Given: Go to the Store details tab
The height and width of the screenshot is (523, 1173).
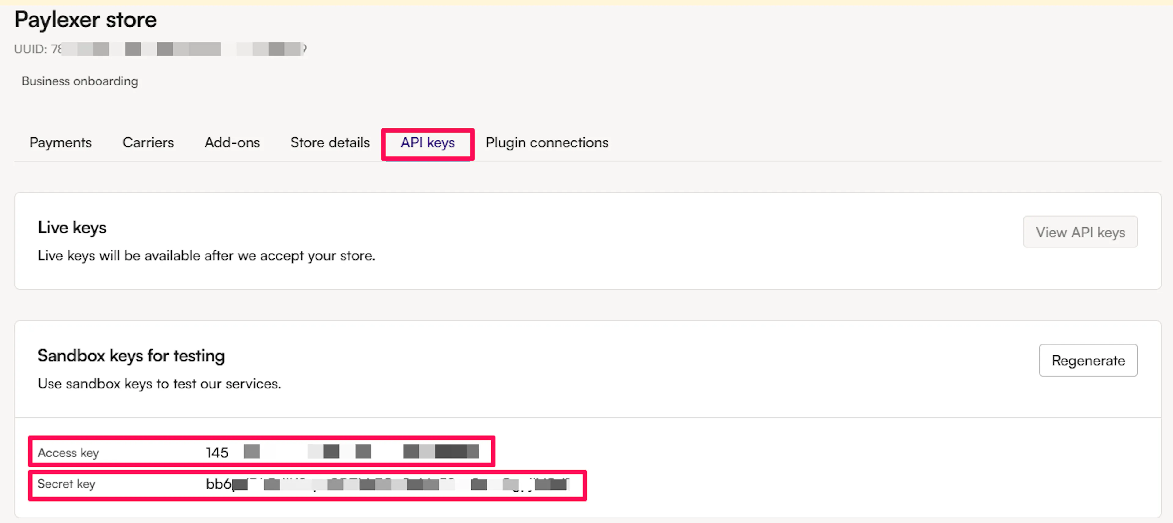Looking at the screenshot, I should pyautogui.click(x=330, y=143).
